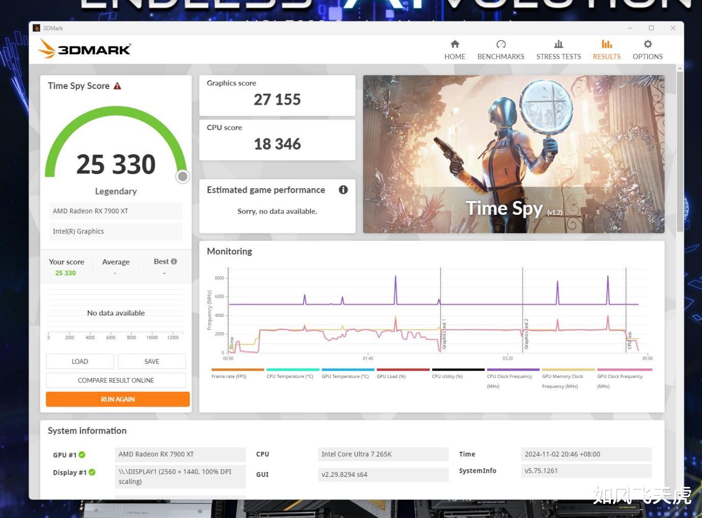Switch to BENCHMARKS label

501,56
